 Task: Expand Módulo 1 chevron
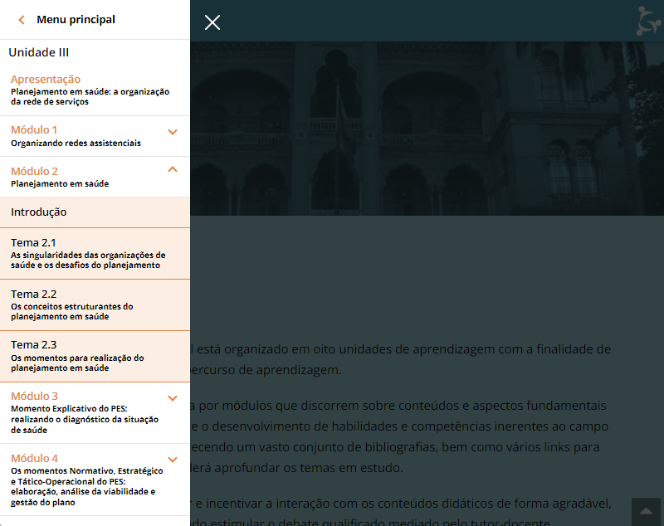[173, 132]
